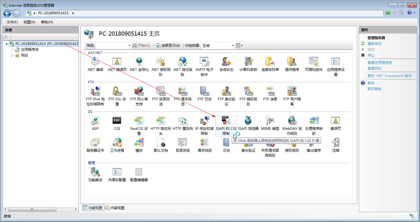Click the 全部显示(A) button
This screenshot has height=222, width=420.
tap(168, 46)
